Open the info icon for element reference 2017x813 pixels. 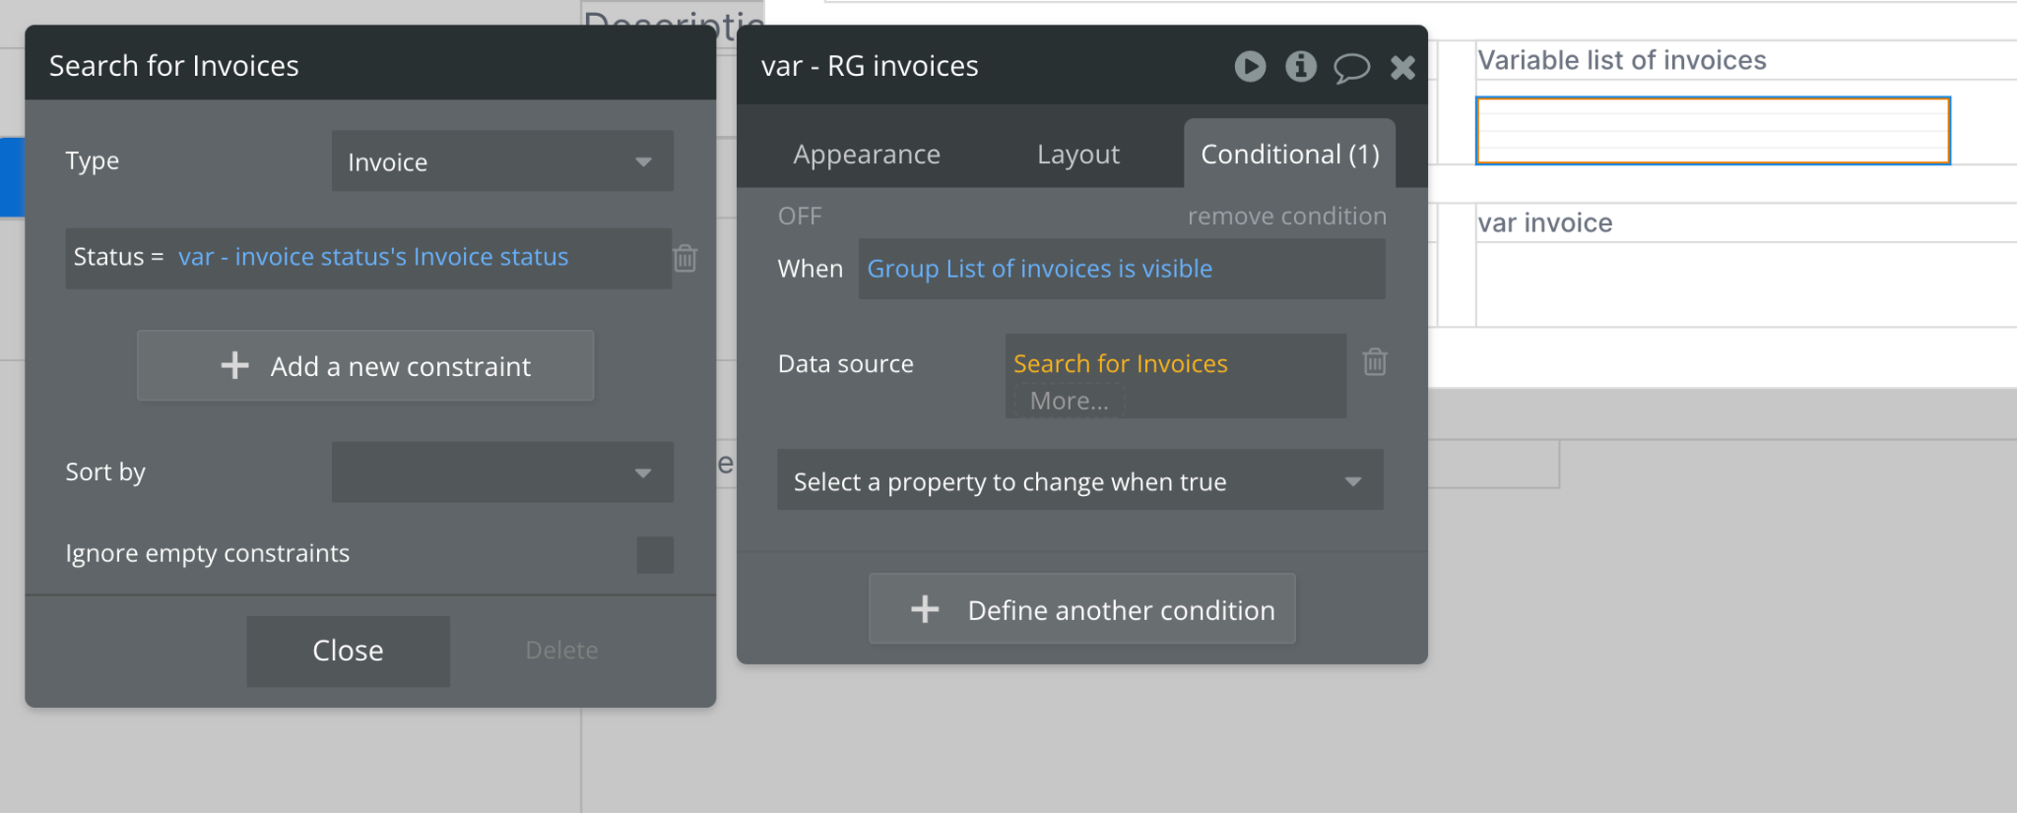(1300, 67)
